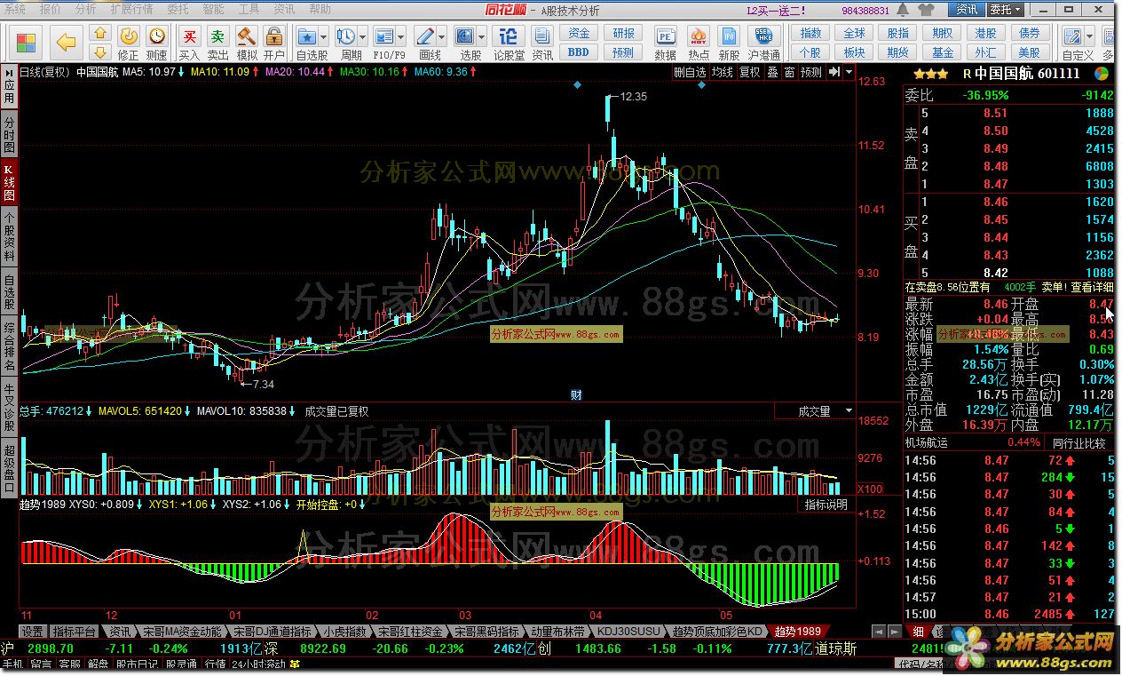Viewport: 1122px width, 676px height.
Task: Open the 沪港通 SSE HKE icon
Action: pos(762,36)
